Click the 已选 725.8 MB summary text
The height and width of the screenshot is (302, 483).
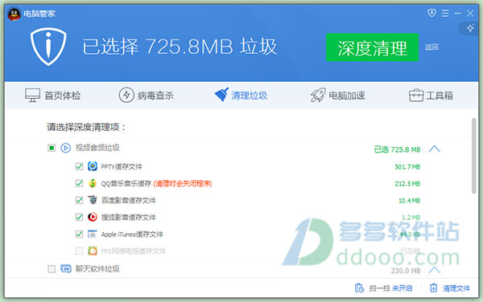coord(397,149)
